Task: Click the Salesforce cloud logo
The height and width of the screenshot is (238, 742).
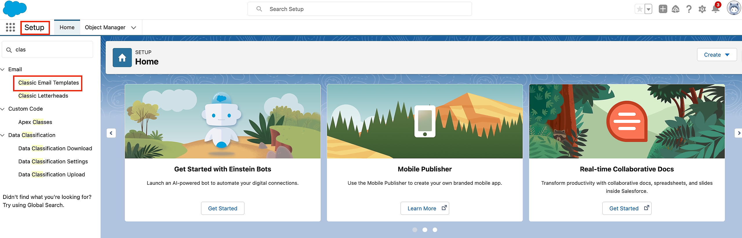Action: [15, 9]
